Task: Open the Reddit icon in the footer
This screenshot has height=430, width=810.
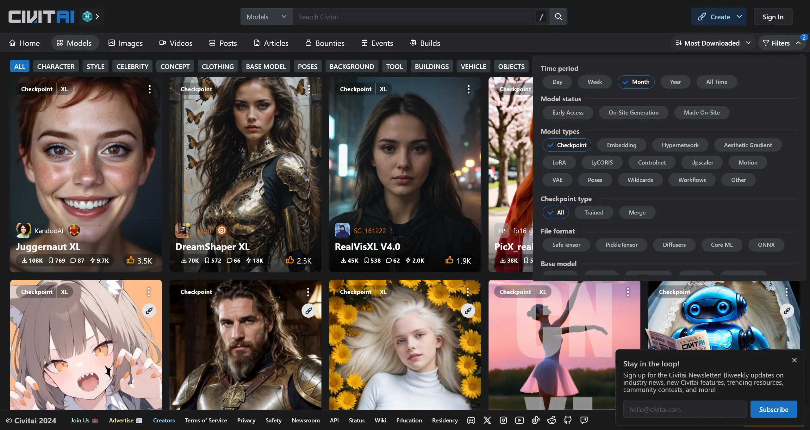Action: point(552,420)
